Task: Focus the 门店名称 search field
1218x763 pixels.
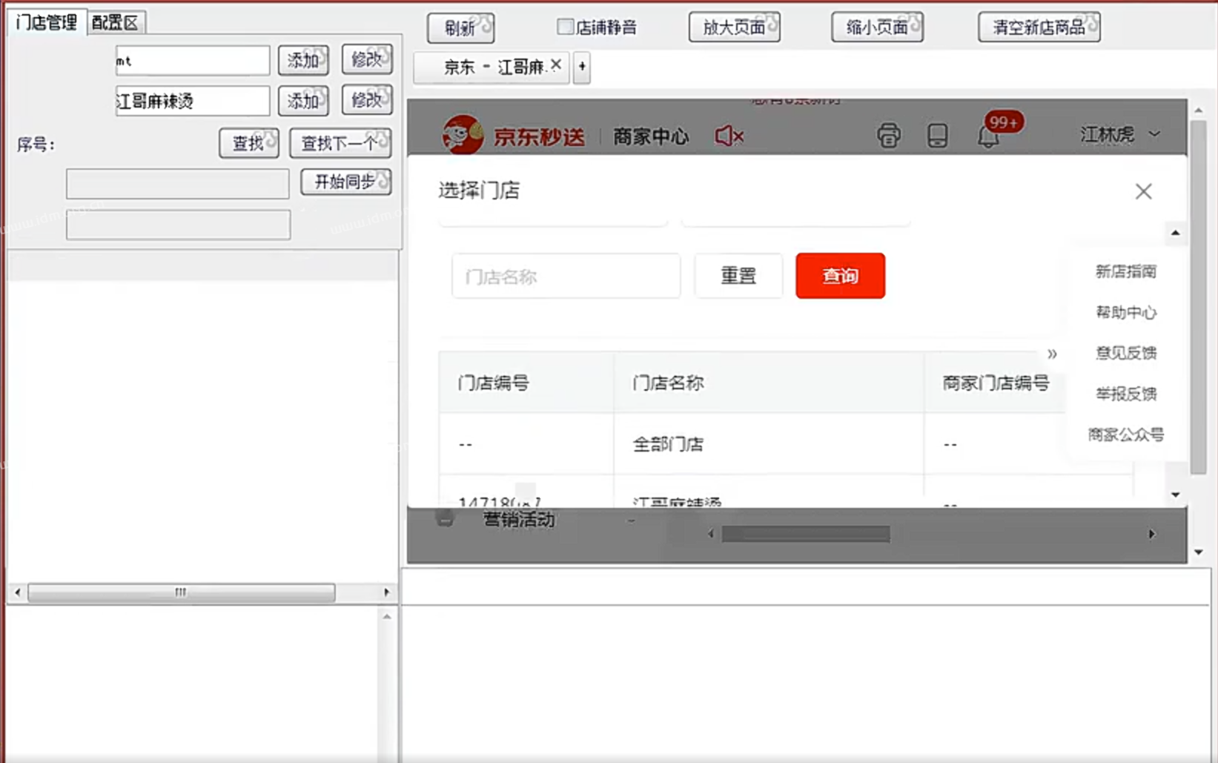Action: pyautogui.click(x=566, y=277)
